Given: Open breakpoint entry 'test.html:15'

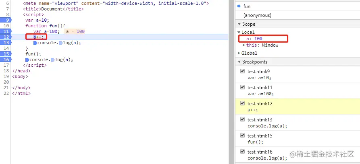Looking at the screenshot, I should [x=298, y=139].
